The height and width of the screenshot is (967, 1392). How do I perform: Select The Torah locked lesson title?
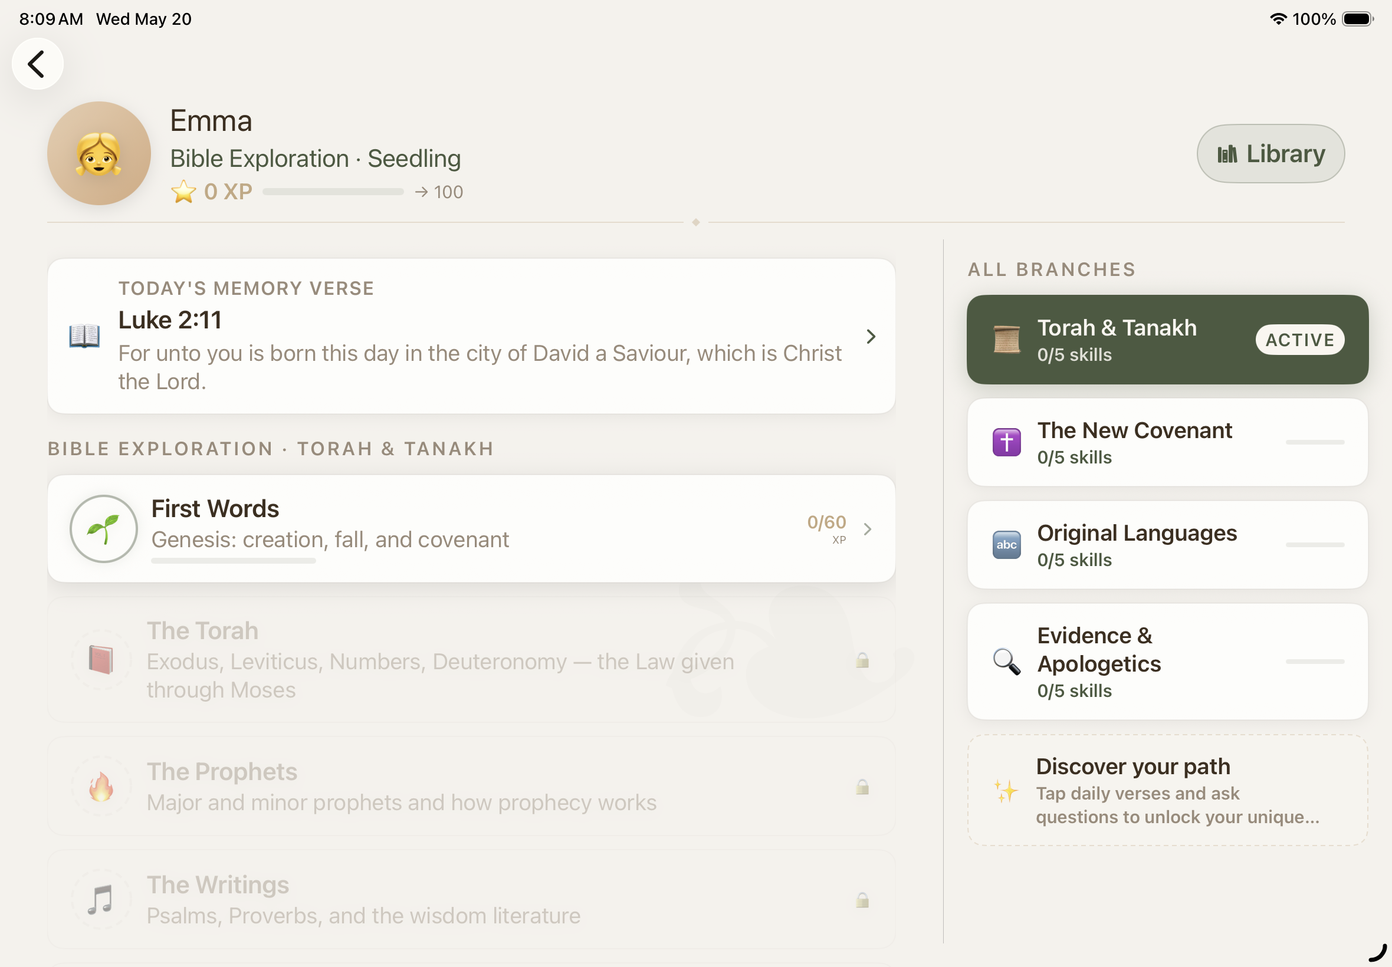[202, 631]
